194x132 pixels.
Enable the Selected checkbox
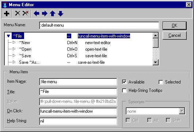coord(161,82)
